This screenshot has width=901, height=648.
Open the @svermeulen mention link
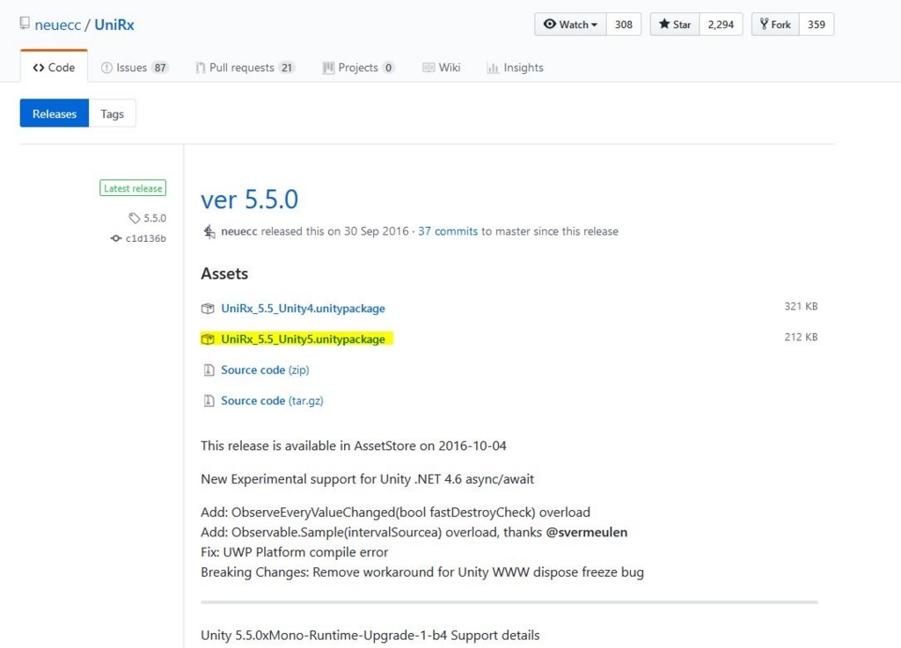tap(586, 532)
